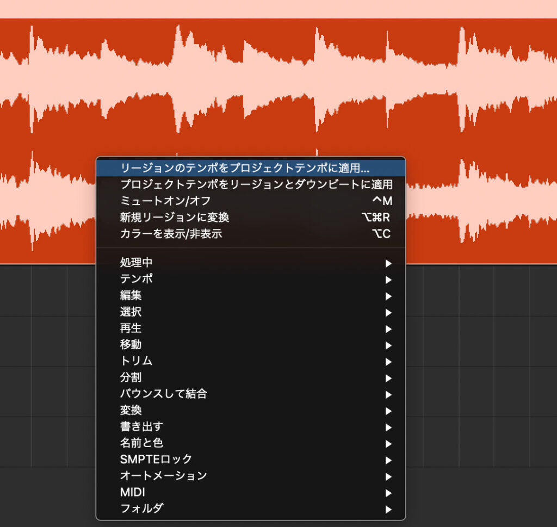Open the 名前と色 submenu
The height and width of the screenshot is (527, 557).
(x=251, y=443)
